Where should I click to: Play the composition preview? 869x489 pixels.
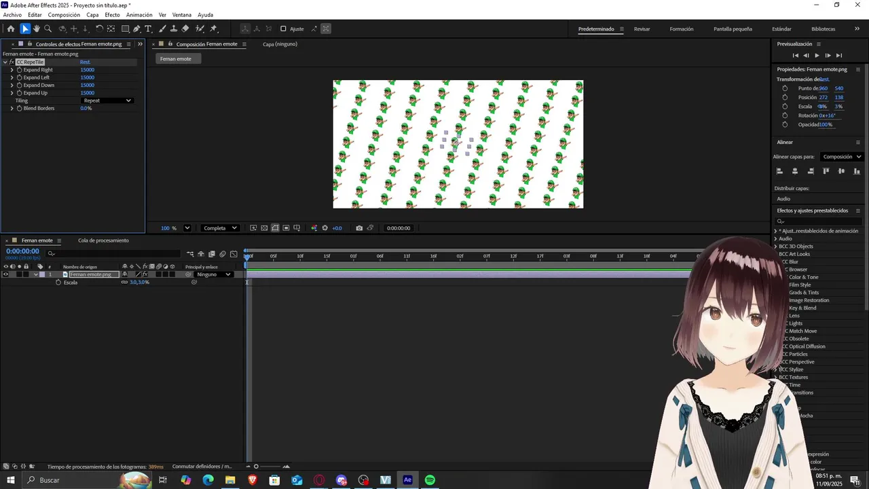(817, 55)
